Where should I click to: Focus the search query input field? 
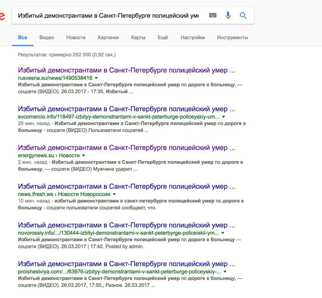108,16
